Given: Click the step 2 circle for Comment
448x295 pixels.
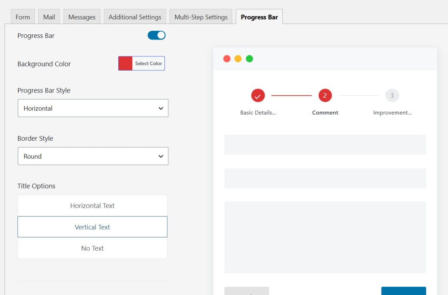Looking at the screenshot, I should pos(325,96).
